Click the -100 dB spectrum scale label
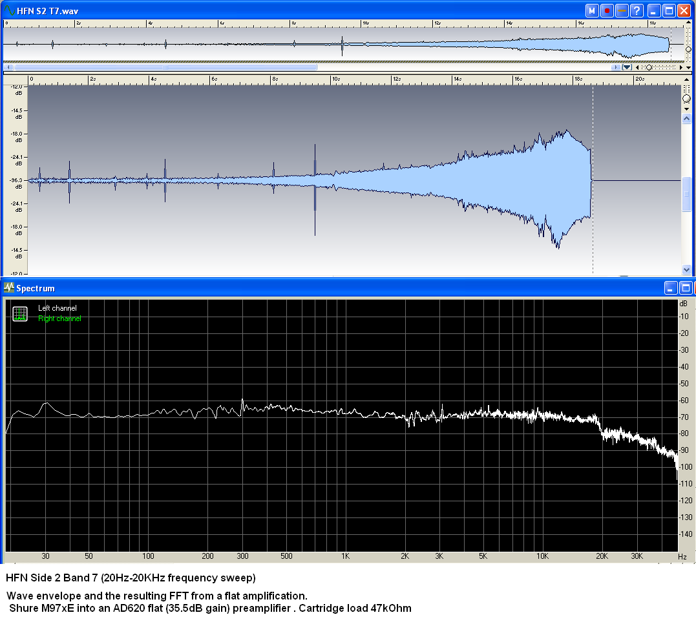Image resolution: width=696 pixels, height=626 pixels. click(x=686, y=466)
